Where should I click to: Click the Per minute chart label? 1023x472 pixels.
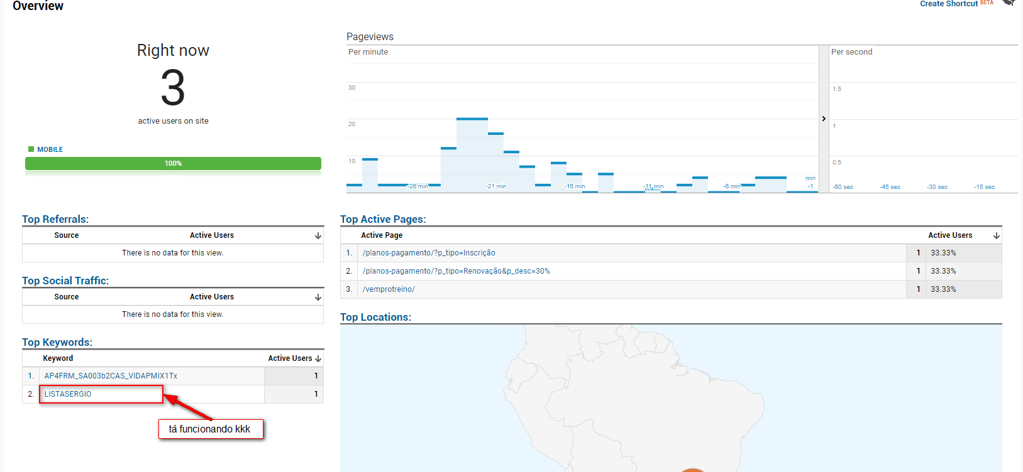[x=368, y=52]
